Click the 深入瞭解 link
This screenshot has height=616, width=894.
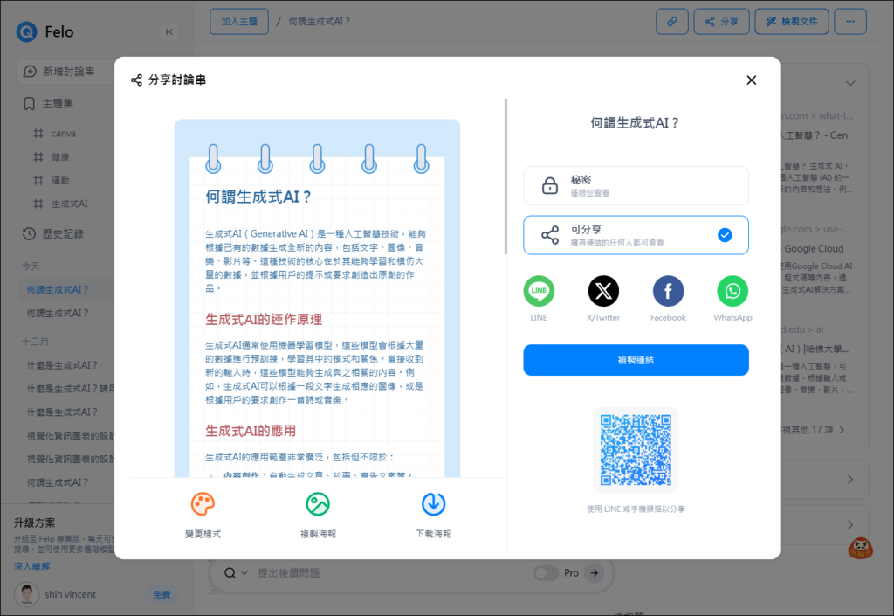pyautogui.click(x=32, y=566)
